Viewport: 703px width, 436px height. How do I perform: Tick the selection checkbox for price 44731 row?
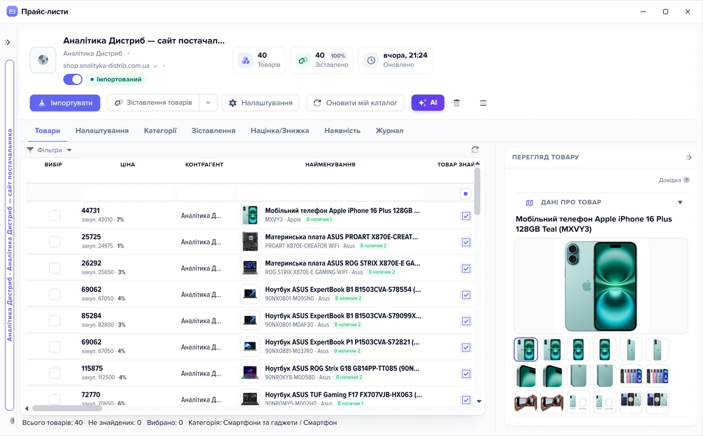pos(54,215)
